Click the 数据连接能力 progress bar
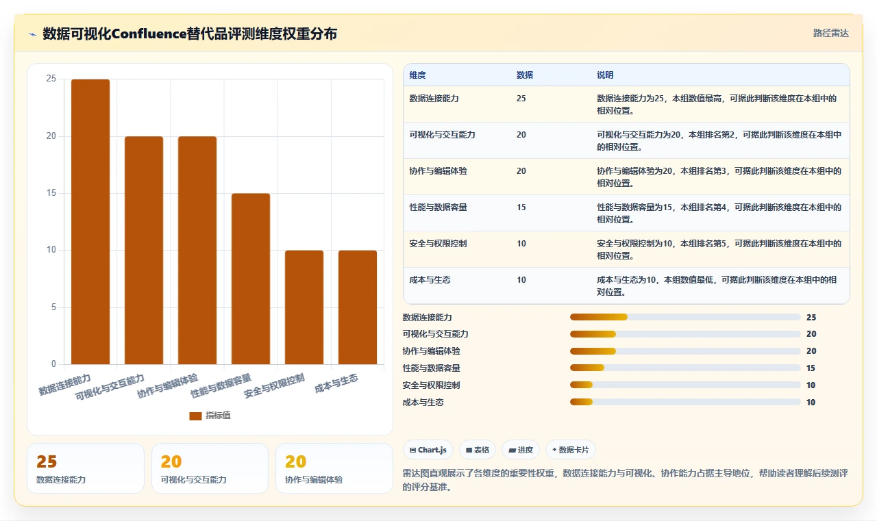The image size is (877, 521). [685, 317]
